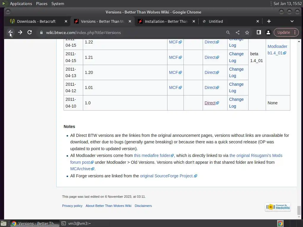The width and height of the screenshot is (303, 227).
Task: Open the Places menu
Action: [x=41, y=4]
